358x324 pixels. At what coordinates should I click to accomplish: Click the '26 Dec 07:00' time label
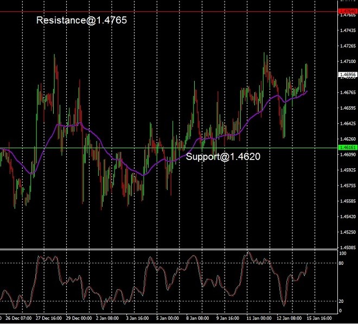[18, 318]
